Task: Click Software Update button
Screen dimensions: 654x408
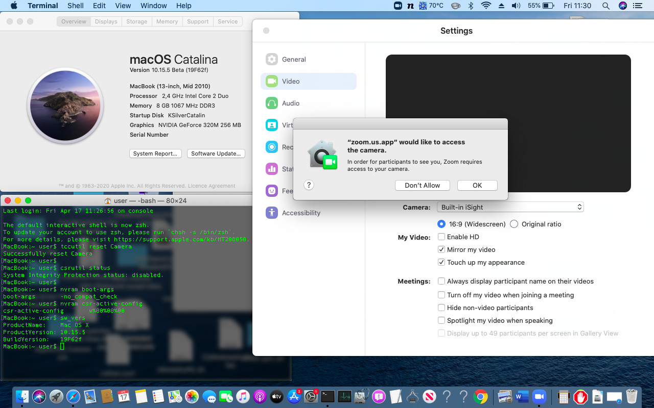Action: click(x=216, y=154)
